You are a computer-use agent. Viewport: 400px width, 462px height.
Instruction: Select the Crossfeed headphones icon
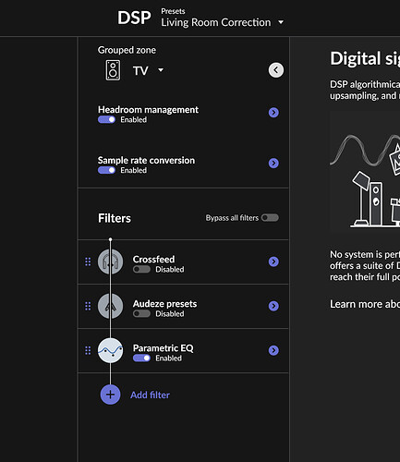[x=111, y=261]
